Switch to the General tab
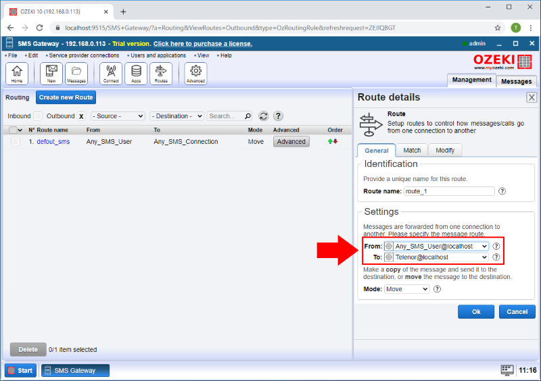 [377, 151]
